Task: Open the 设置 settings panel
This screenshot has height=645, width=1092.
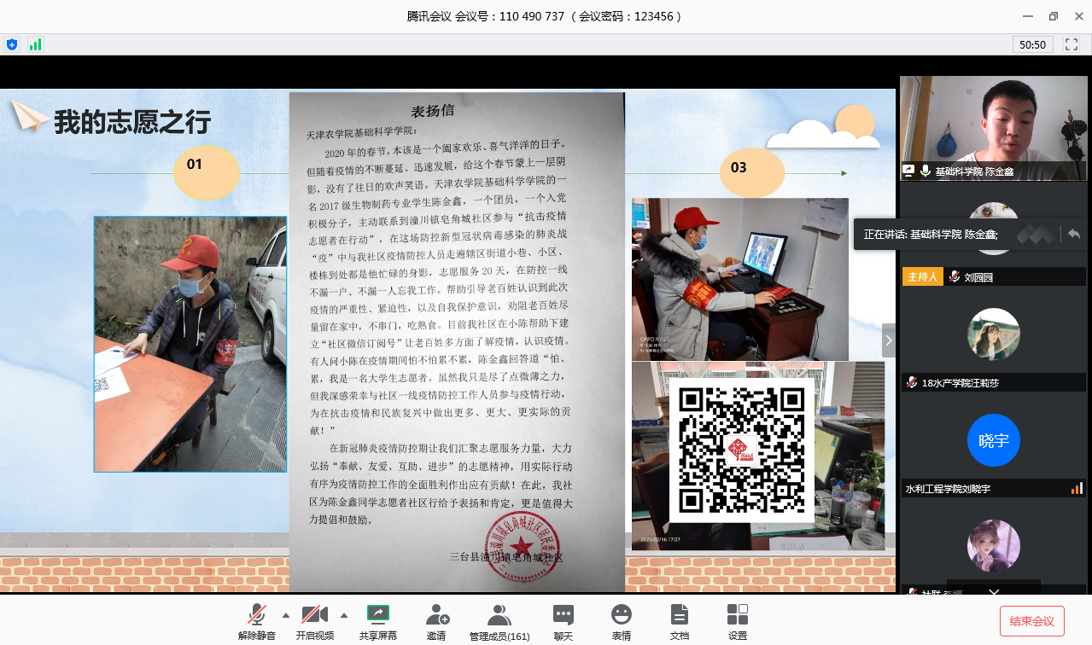Action: (x=737, y=622)
